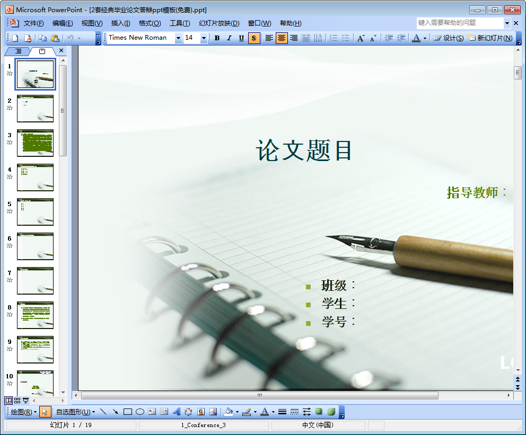This screenshot has width=526, height=435.
Task: Align text right
Action: 294,38
